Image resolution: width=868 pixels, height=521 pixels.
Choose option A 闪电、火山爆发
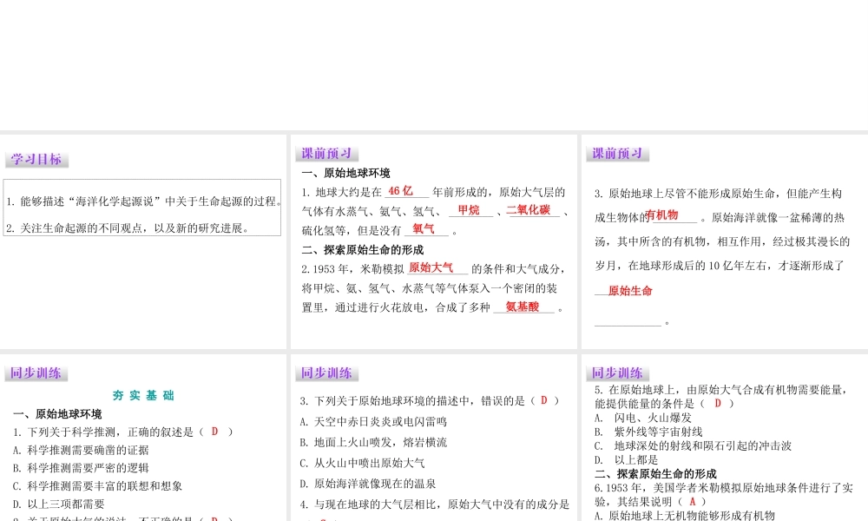point(642,418)
